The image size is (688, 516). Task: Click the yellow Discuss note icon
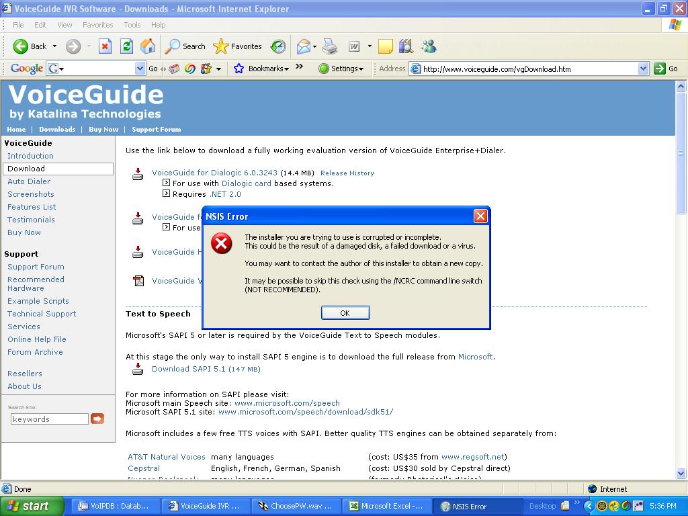[x=385, y=46]
